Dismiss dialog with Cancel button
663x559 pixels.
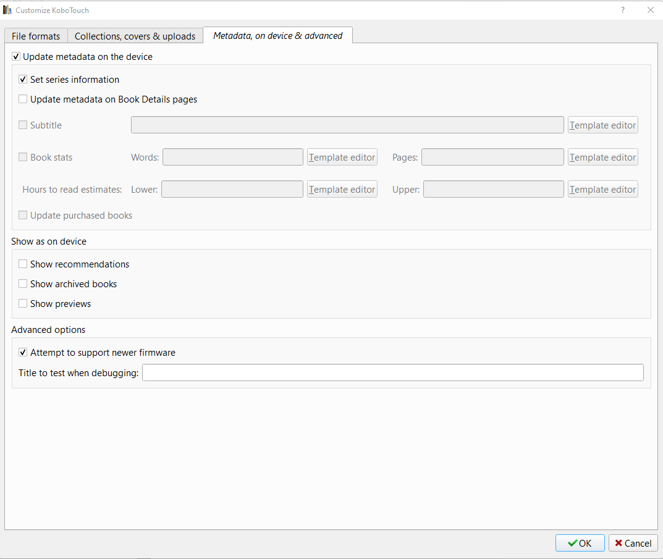pyautogui.click(x=633, y=543)
